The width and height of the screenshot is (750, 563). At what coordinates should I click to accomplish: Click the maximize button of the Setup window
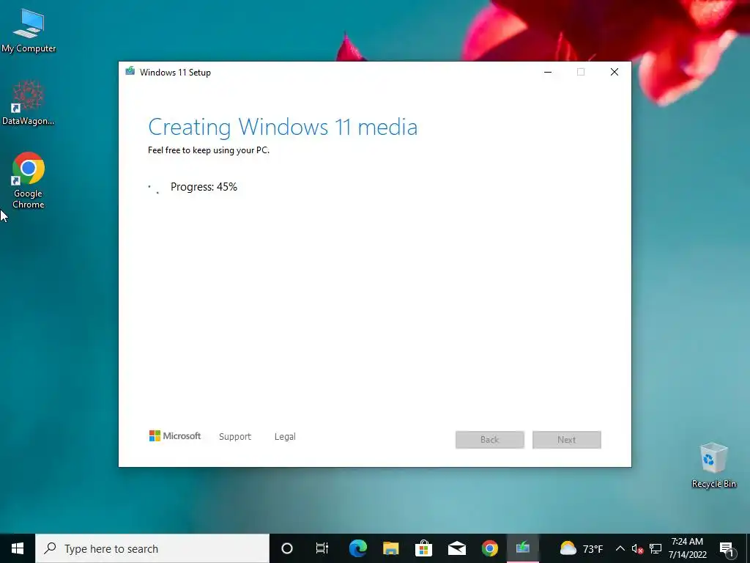coord(581,72)
